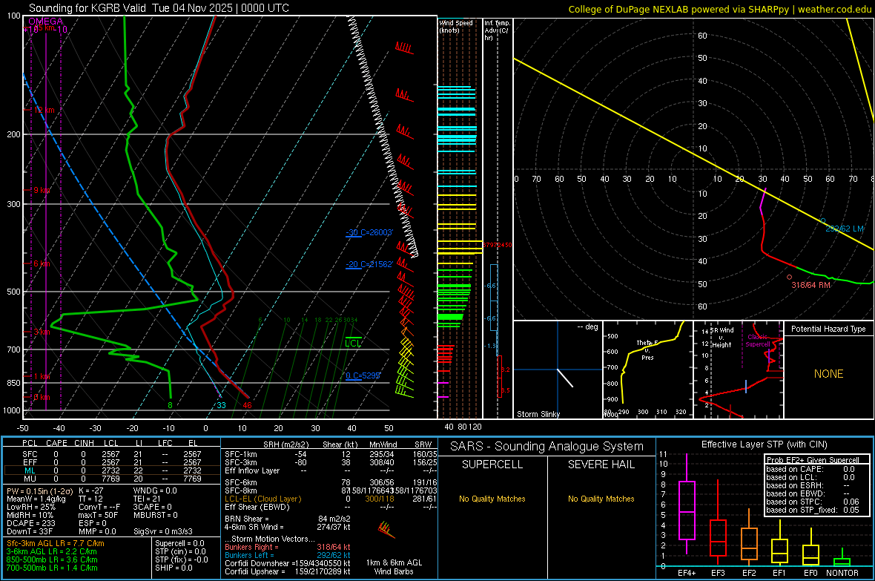Click the 'STP (cin) = 0.0' value
The height and width of the screenshot is (581, 875).
tap(180, 551)
